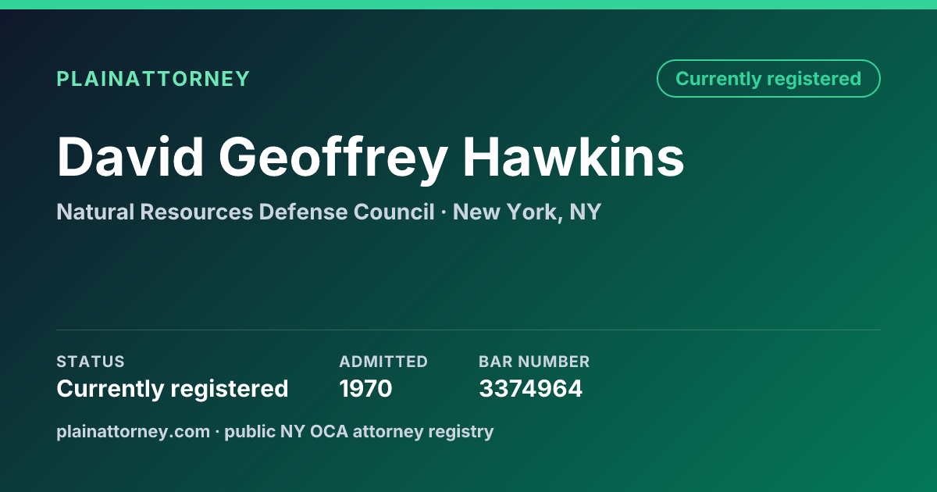This screenshot has width=937, height=492.
Task: Select the ADMITTED field label
Action: (x=383, y=362)
